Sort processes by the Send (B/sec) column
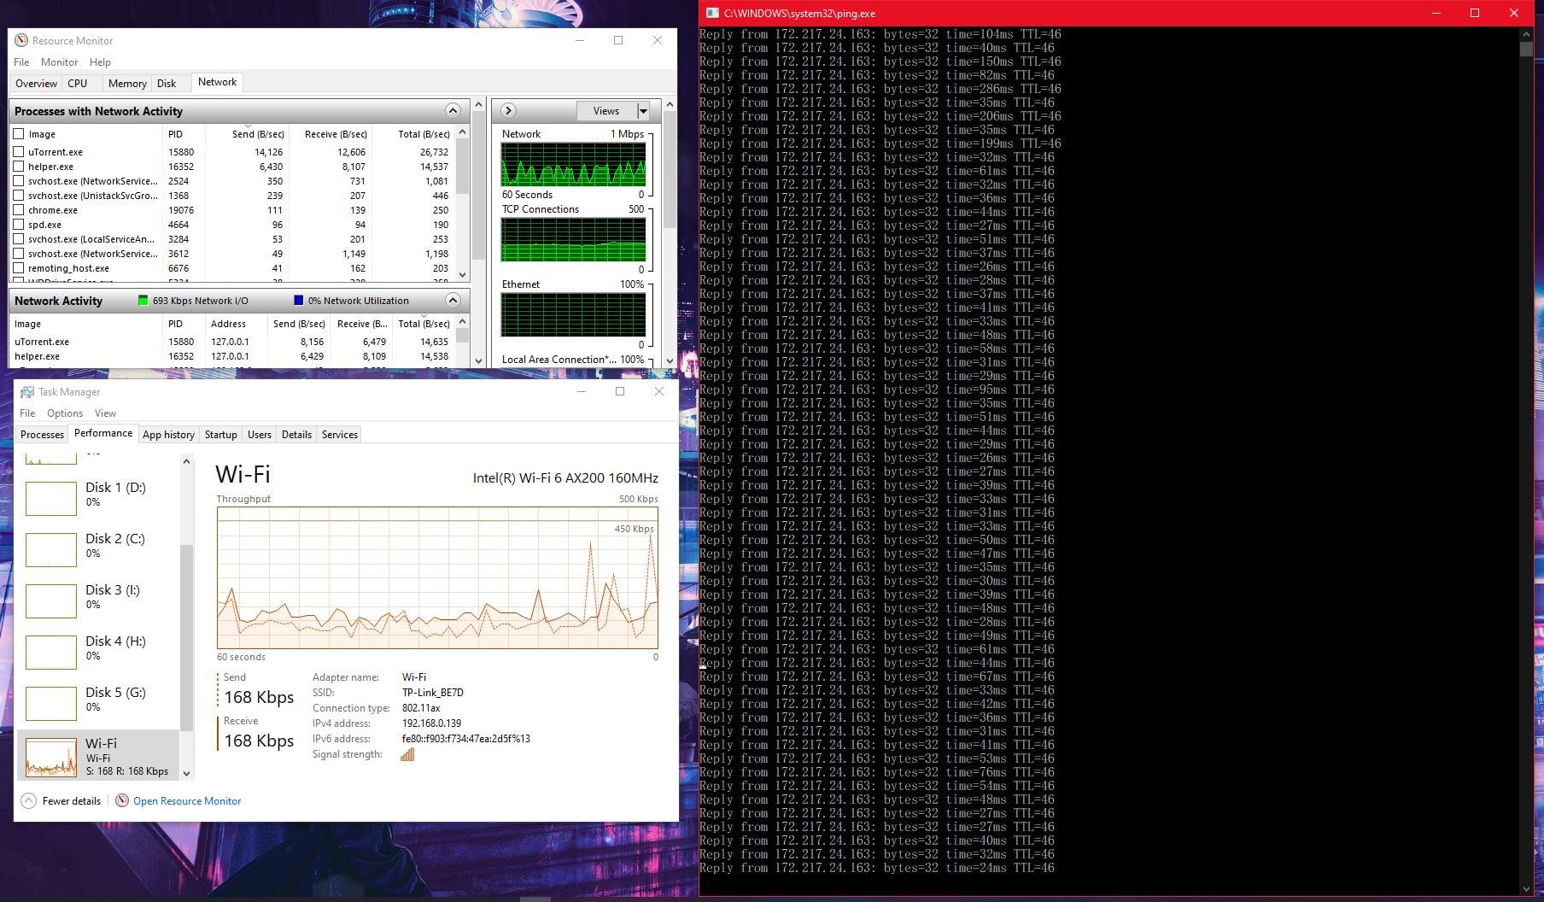The height and width of the screenshot is (902, 1544). 257,134
